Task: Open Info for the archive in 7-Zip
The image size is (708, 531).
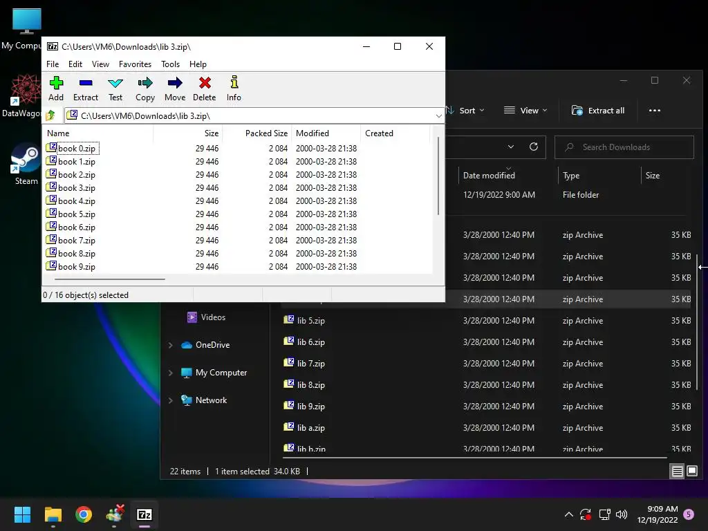Action: (234, 88)
